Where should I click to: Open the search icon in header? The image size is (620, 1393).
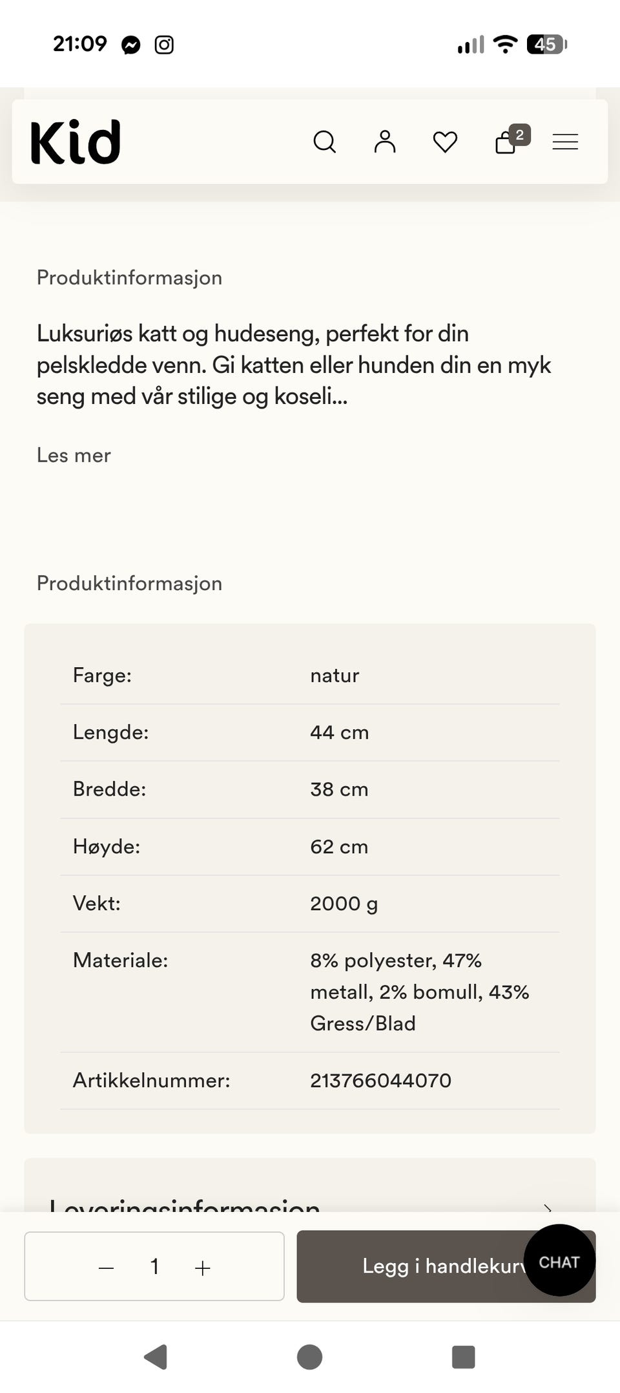coord(324,142)
